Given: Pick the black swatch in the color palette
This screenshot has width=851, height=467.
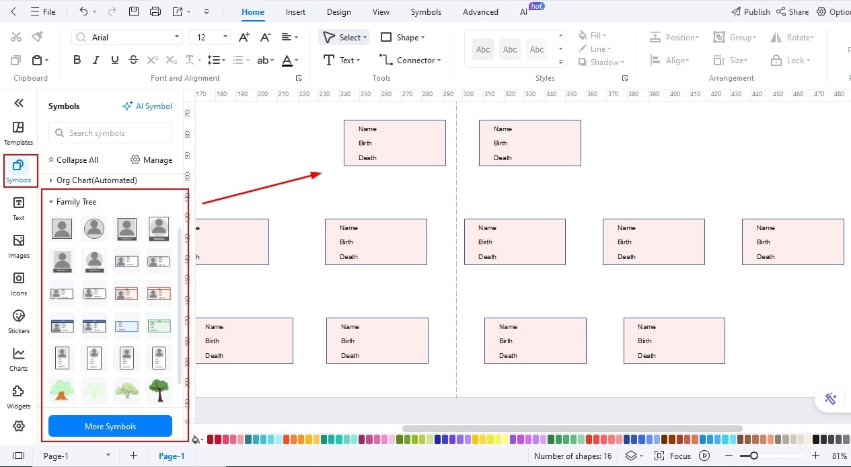Looking at the screenshot, I should tap(816, 439).
